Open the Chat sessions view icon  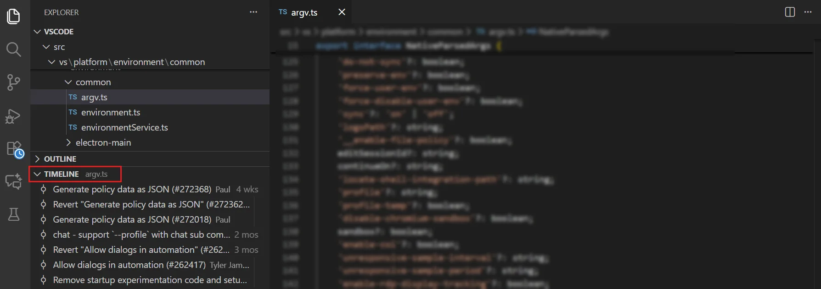coord(14,182)
